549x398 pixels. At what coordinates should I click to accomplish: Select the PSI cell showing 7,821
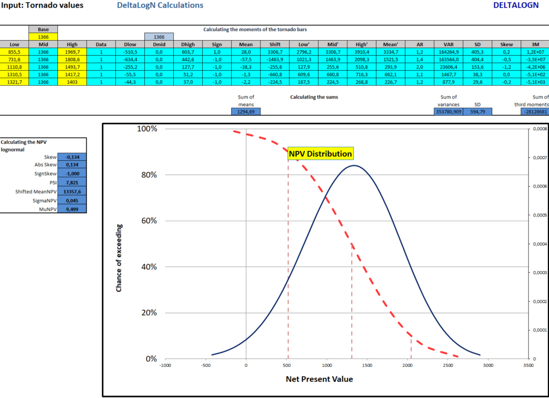(73, 183)
